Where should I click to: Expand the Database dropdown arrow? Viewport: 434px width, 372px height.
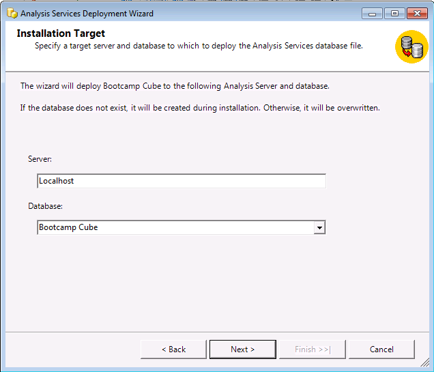(319, 228)
